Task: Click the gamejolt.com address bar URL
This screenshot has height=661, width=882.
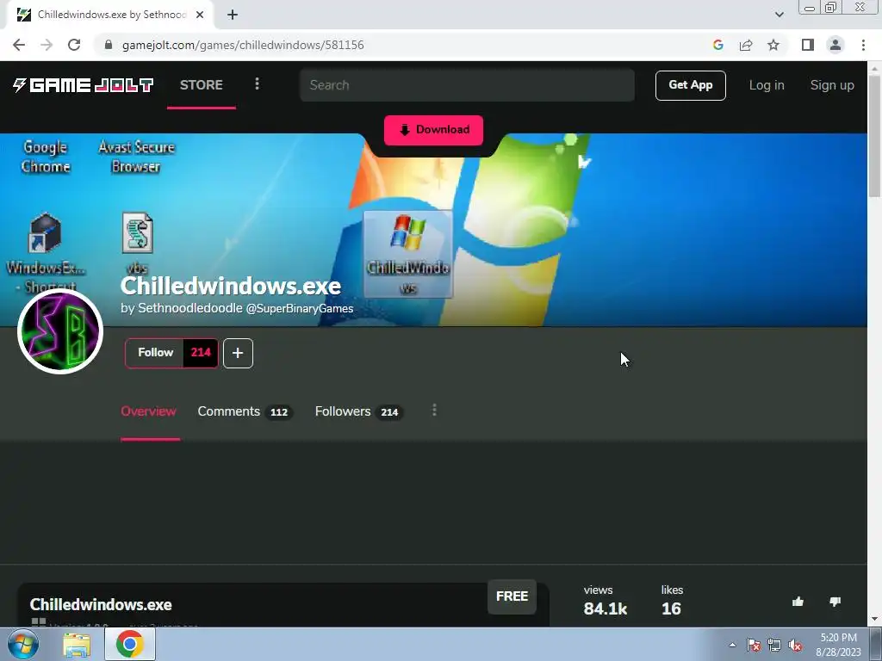Action: [x=243, y=45]
